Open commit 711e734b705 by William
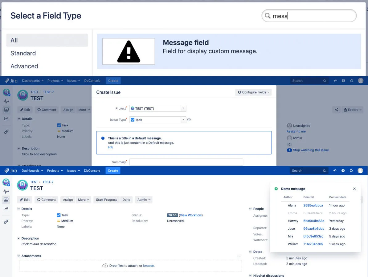Screen dimensions: 368x277 [313, 244]
